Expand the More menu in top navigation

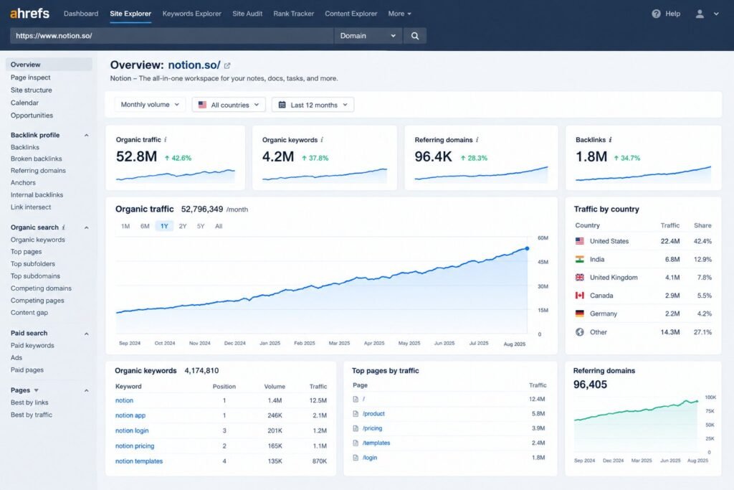[399, 14]
